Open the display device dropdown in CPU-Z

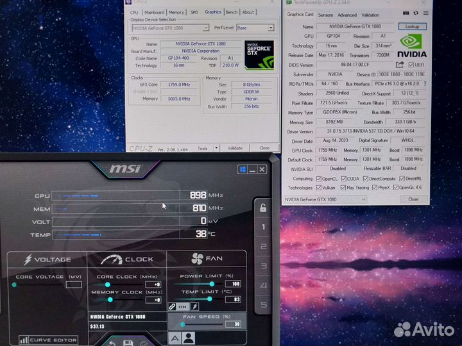tap(206, 28)
